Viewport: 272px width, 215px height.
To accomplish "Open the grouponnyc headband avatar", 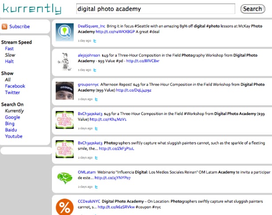I will point(64,91).
